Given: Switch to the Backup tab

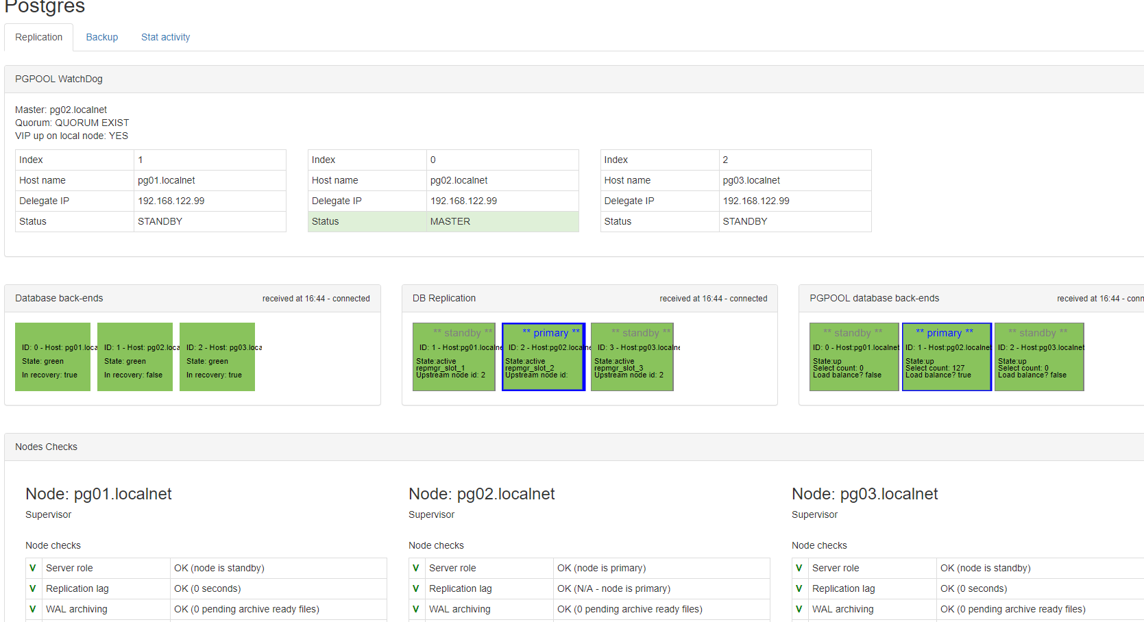Looking at the screenshot, I should [x=101, y=37].
